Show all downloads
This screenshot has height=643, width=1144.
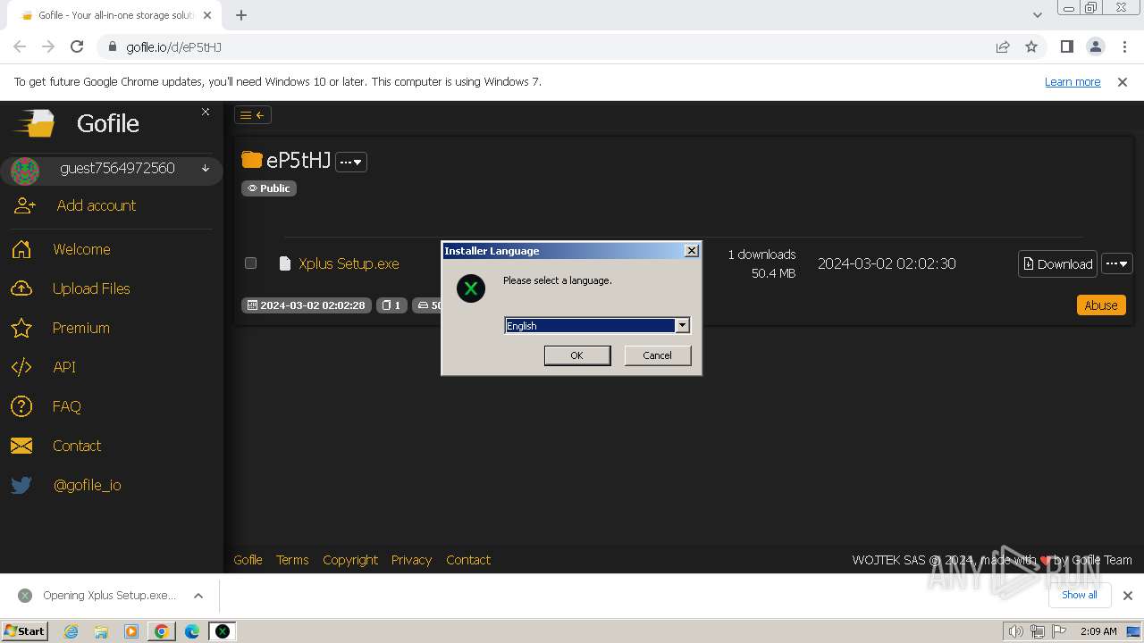point(1079,595)
